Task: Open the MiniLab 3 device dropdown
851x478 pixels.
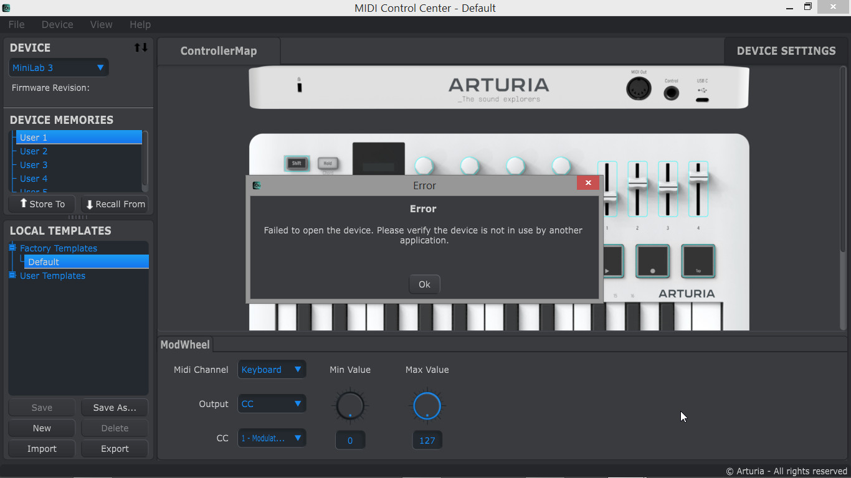Action: pyautogui.click(x=59, y=67)
